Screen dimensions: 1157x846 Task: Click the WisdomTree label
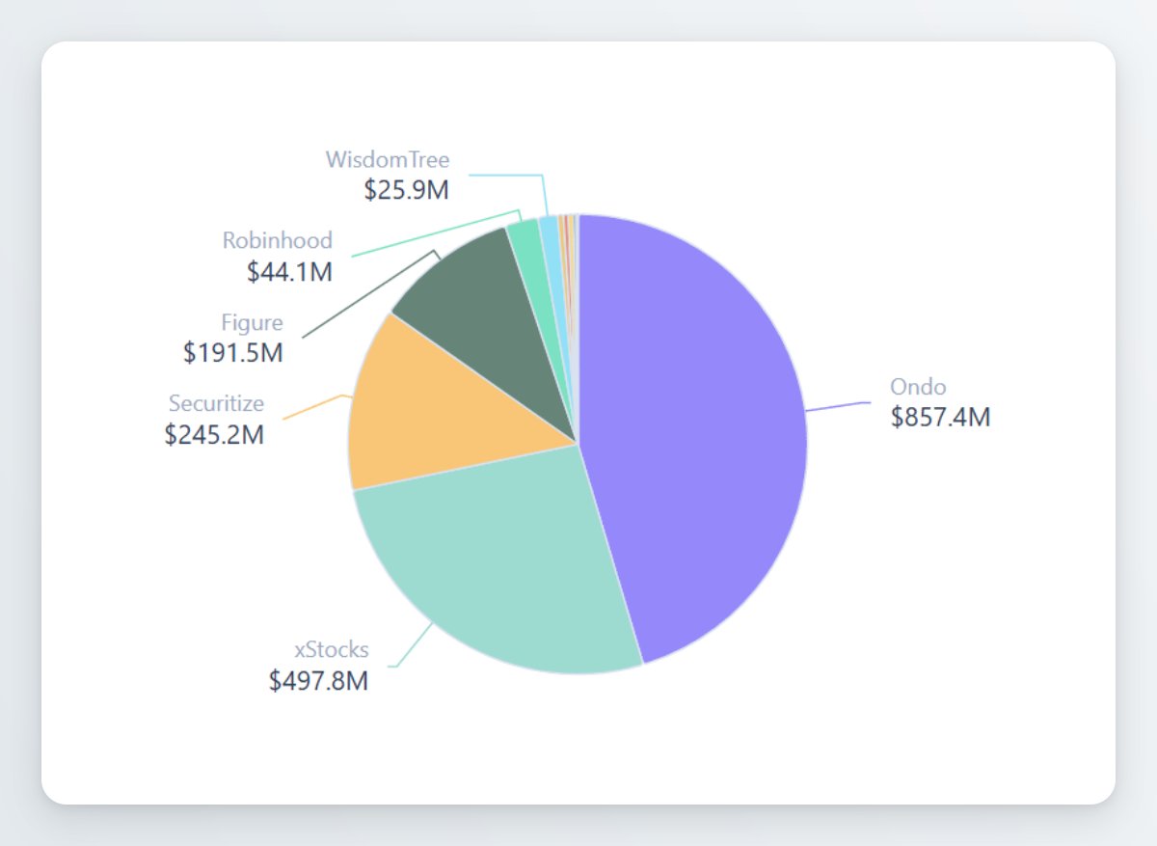[x=388, y=159]
